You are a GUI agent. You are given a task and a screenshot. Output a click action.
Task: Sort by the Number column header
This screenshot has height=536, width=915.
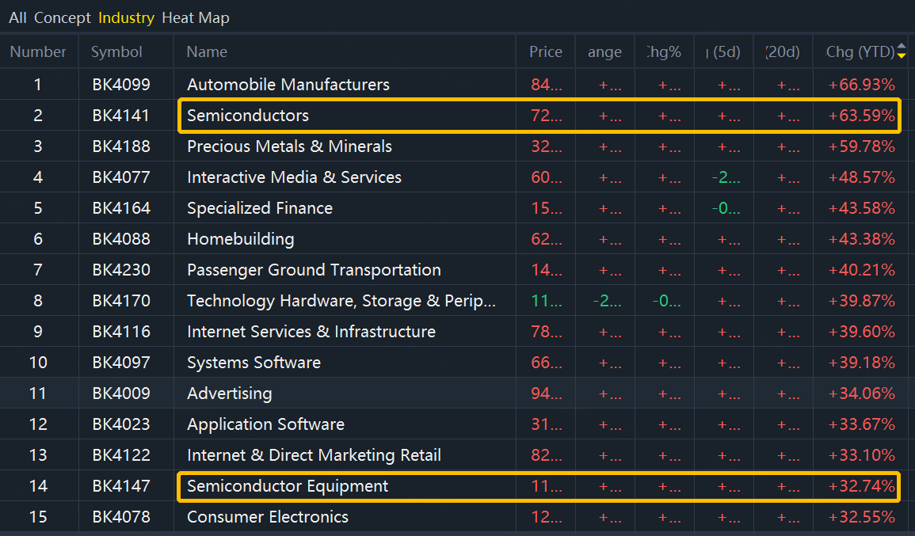[38, 52]
